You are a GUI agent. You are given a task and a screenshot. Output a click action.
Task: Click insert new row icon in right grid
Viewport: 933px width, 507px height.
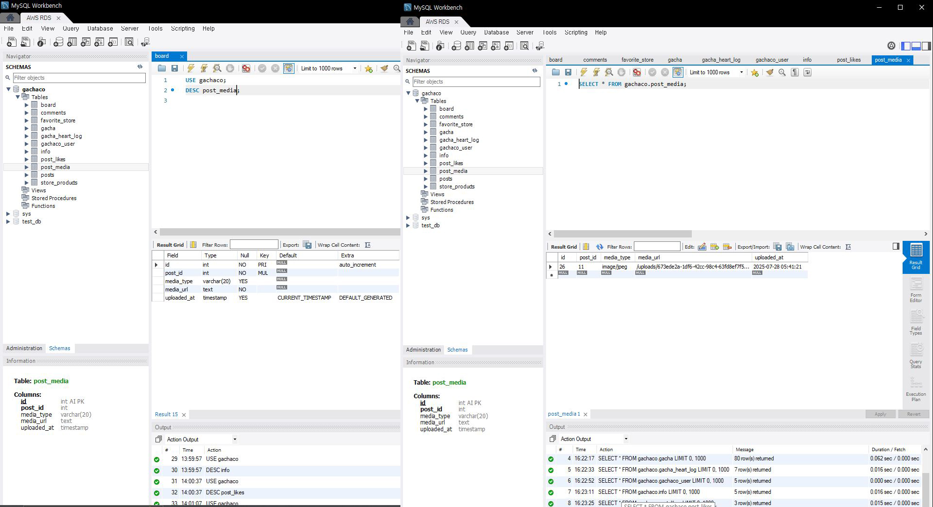pos(715,247)
